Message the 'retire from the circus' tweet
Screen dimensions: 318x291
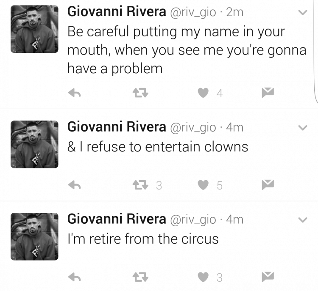(268, 277)
